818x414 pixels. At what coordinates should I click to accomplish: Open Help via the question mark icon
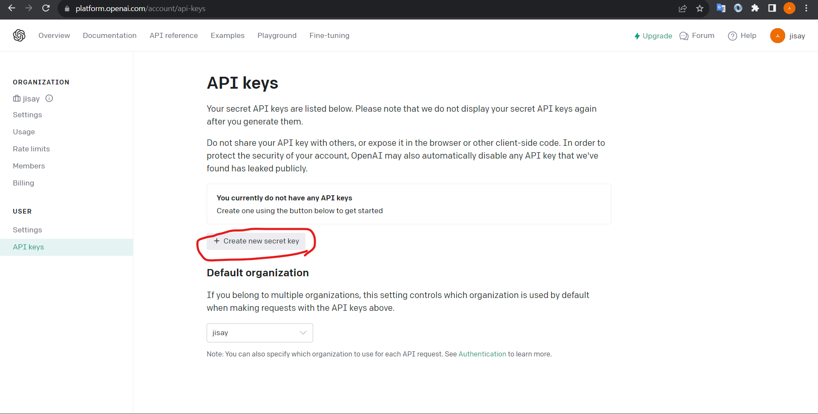733,36
